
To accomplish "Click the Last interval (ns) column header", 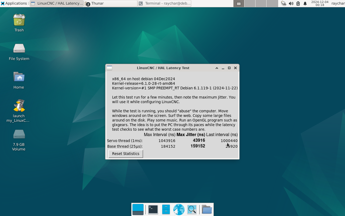I will point(222,135).
